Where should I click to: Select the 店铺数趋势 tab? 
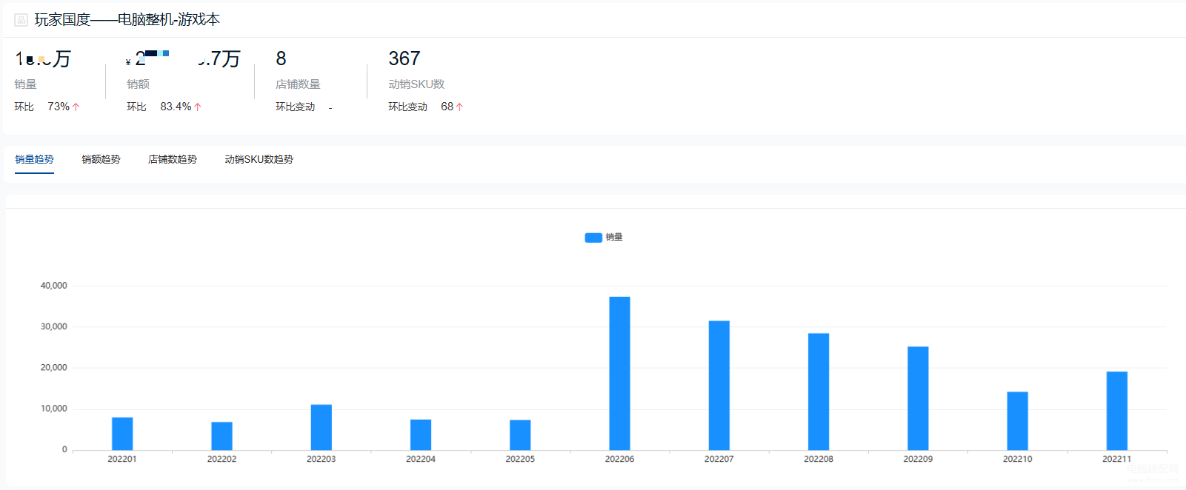pyautogui.click(x=173, y=159)
